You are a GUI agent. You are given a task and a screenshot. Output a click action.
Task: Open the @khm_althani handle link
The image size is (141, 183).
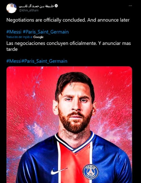pyautogui.click(x=28, y=11)
